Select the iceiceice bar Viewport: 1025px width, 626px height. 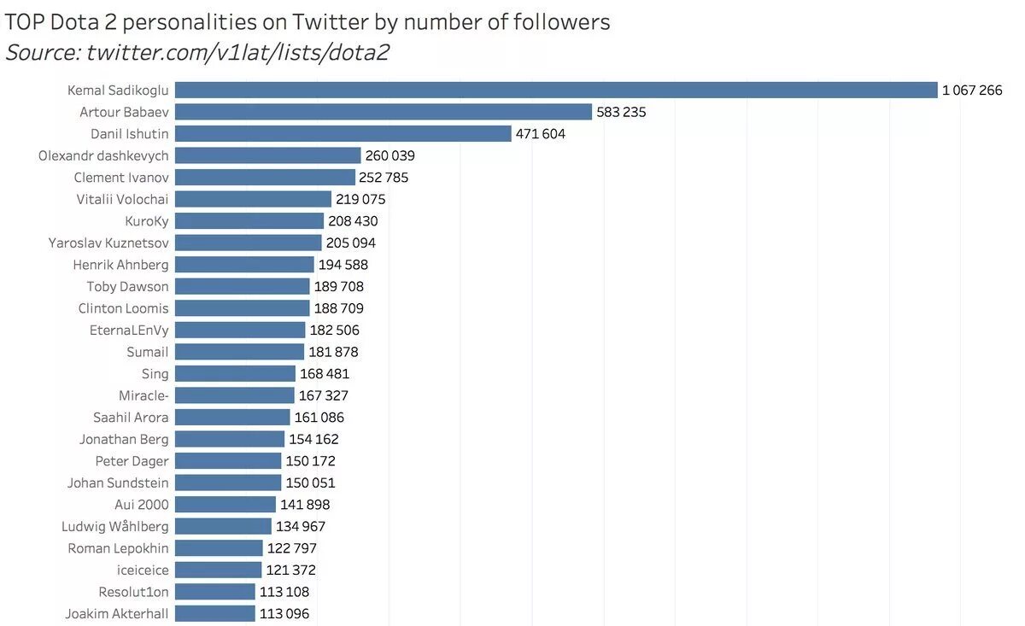(x=219, y=570)
